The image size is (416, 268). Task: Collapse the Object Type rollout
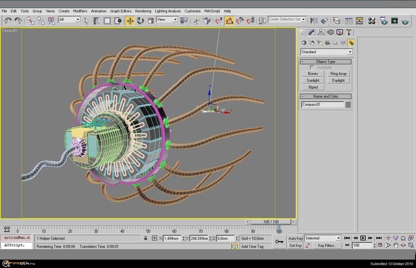[x=326, y=61]
